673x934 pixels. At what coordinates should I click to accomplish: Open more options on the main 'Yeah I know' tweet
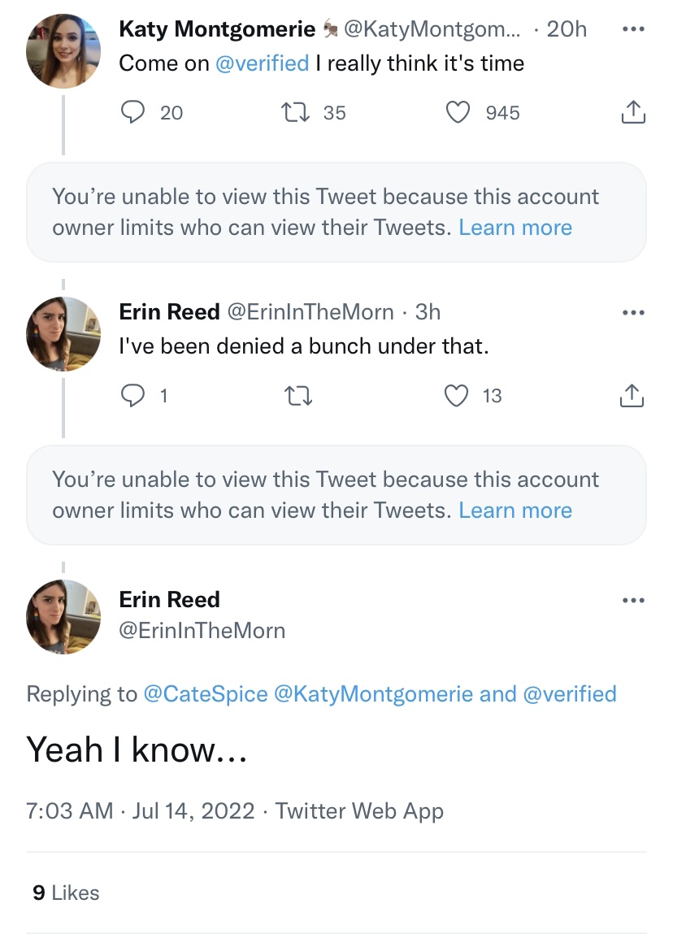point(632,601)
